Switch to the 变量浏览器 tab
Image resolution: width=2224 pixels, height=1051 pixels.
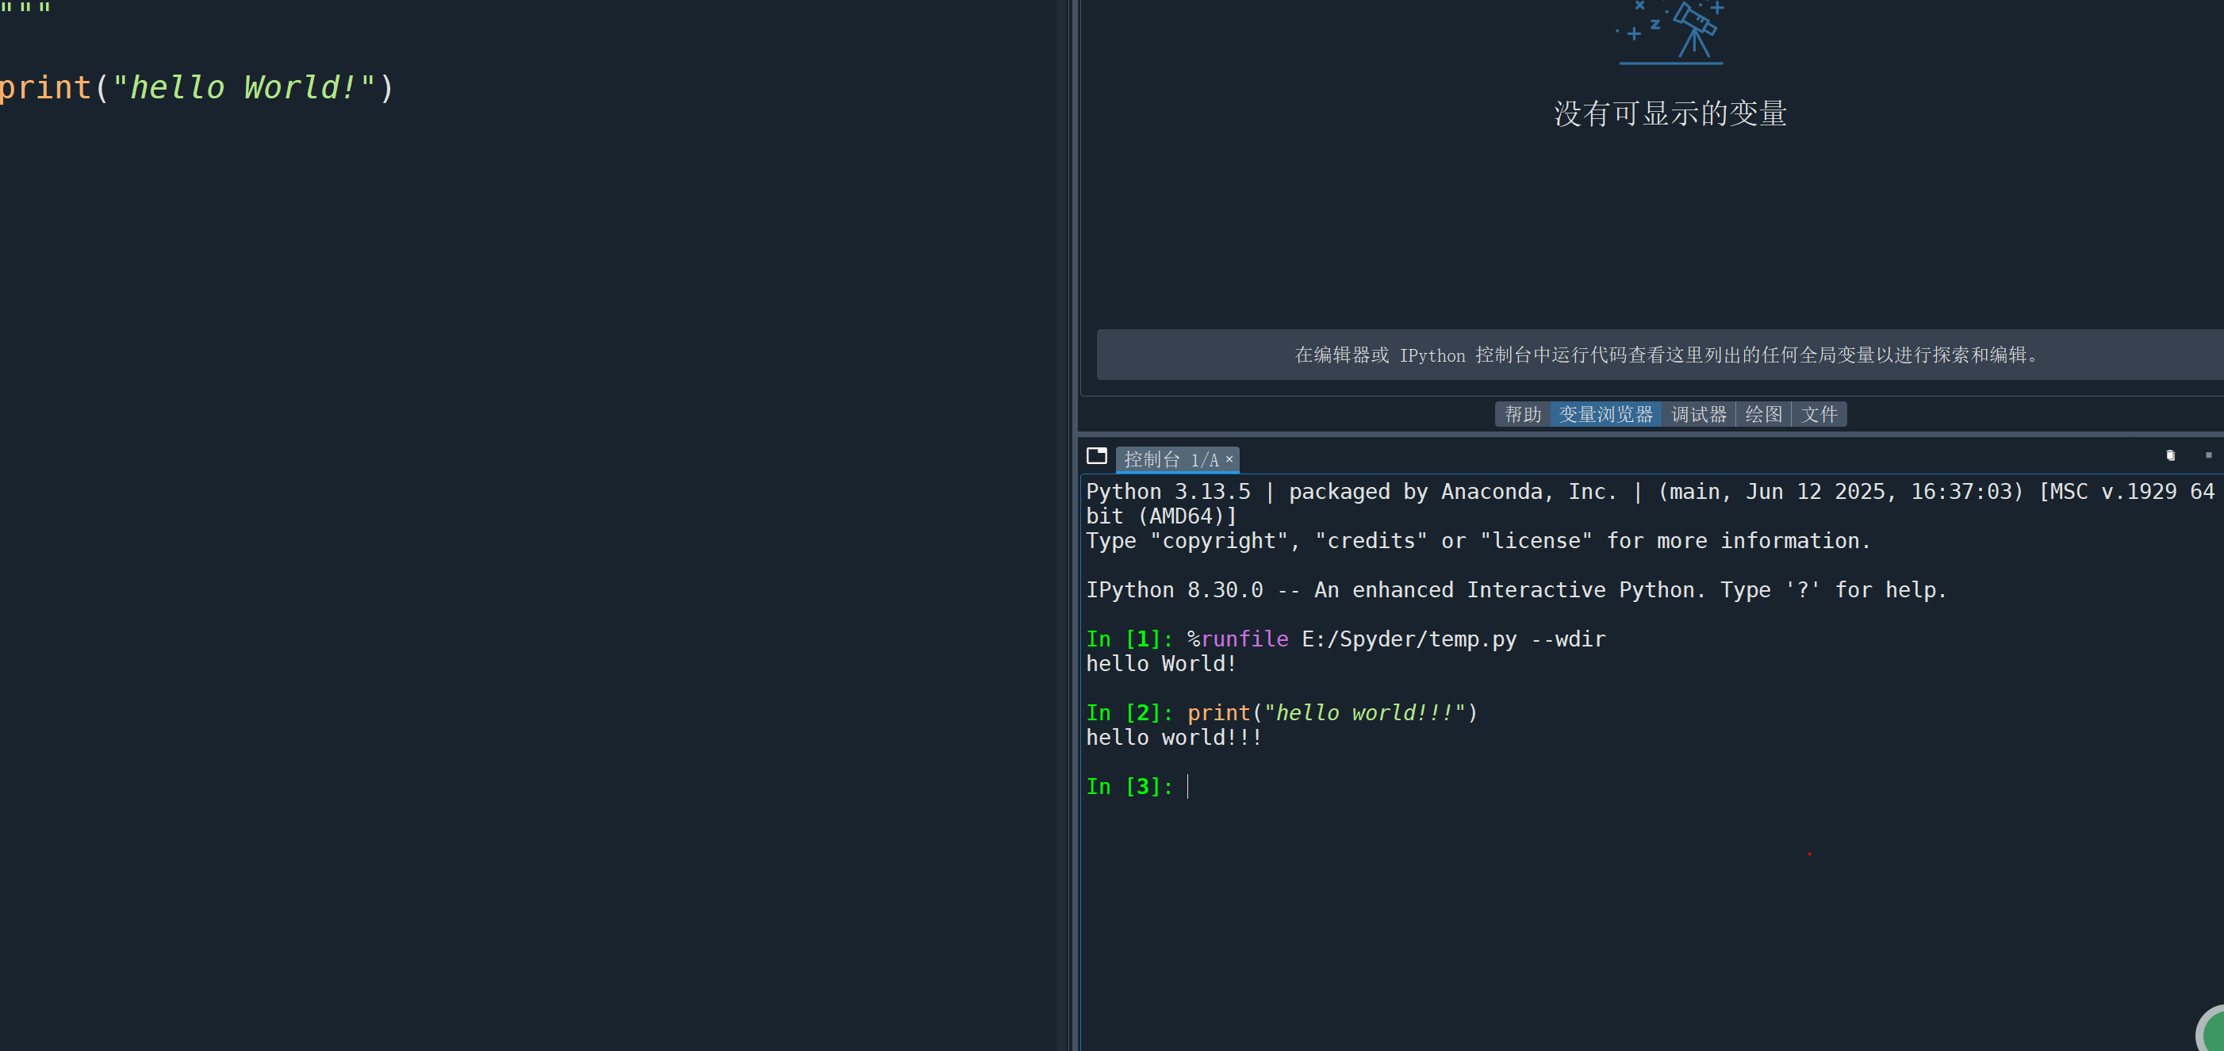pyautogui.click(x=1605, y=415)
